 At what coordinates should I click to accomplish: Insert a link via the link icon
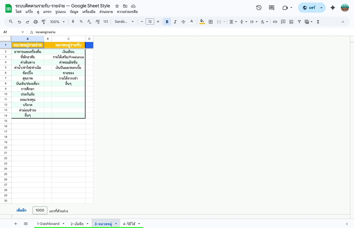pyautogui.click(x=275, y=22)
